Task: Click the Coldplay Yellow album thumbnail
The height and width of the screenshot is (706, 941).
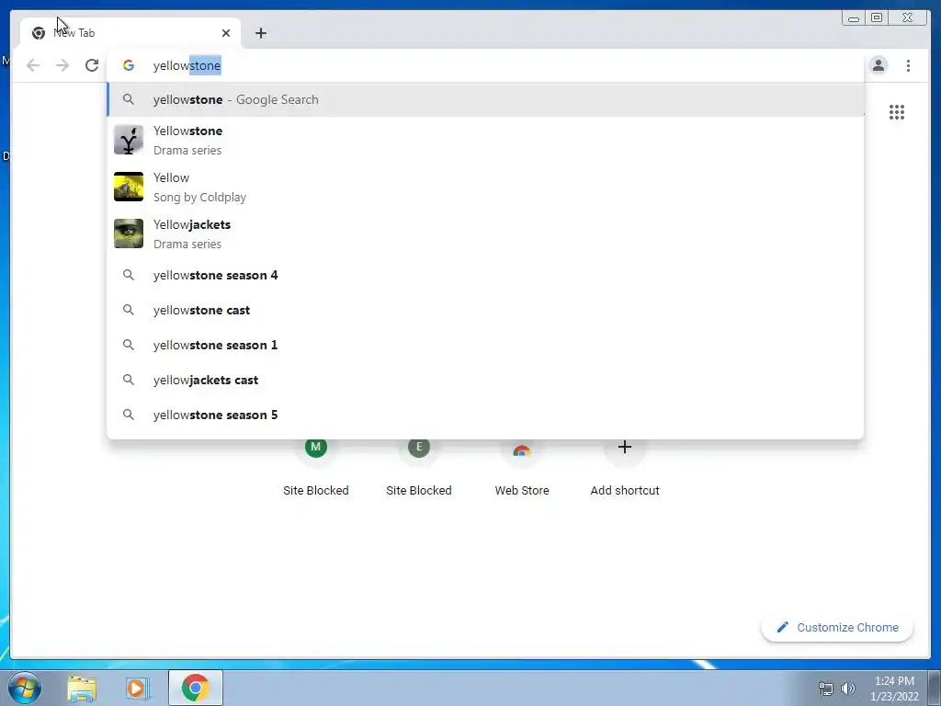Action: [x=129, y=187]
